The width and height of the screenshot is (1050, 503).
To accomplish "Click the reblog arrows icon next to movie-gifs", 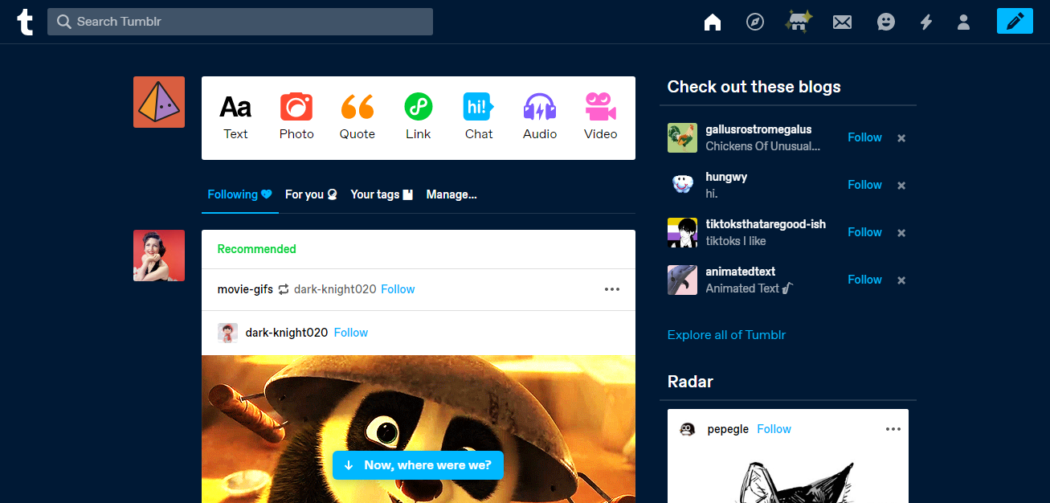I will 284,289.
